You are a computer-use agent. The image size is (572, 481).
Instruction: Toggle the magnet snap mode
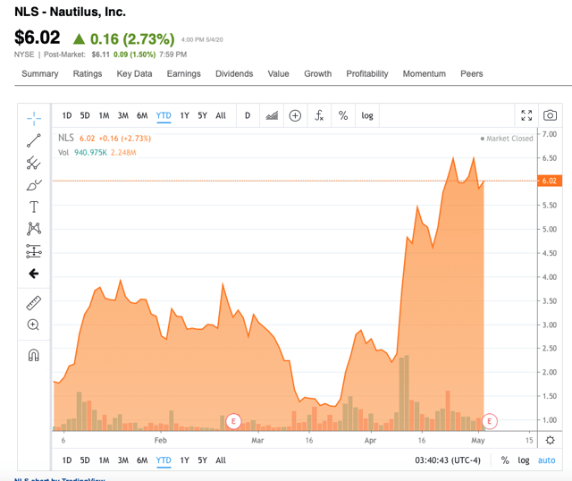pyautogui.click(x=34, y=355)
